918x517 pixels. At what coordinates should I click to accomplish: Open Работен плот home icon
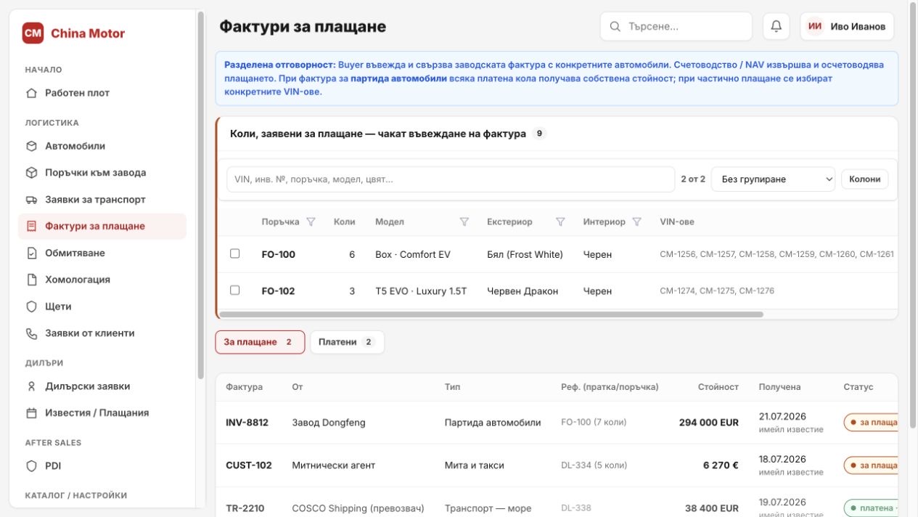coord(31,93)
